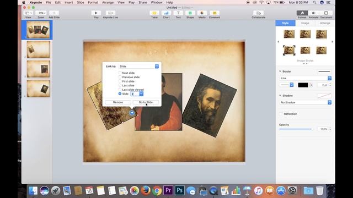353x198 pixels.
Task: Show previous image styles with left arrow
Action: (x=278, y=42)
